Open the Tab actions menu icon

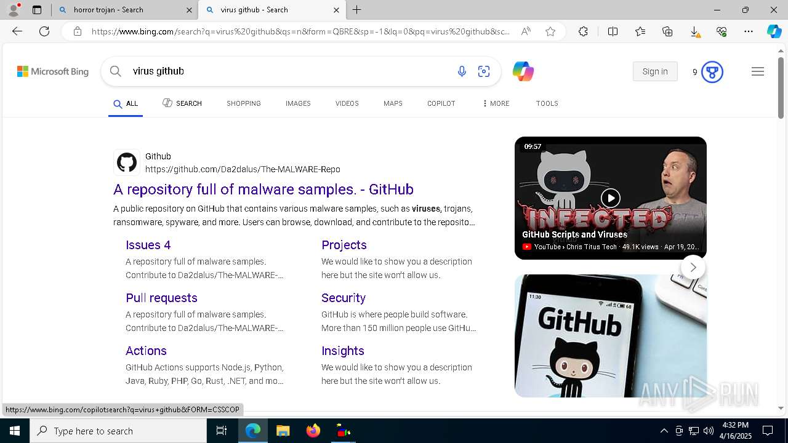coord(37,10)
